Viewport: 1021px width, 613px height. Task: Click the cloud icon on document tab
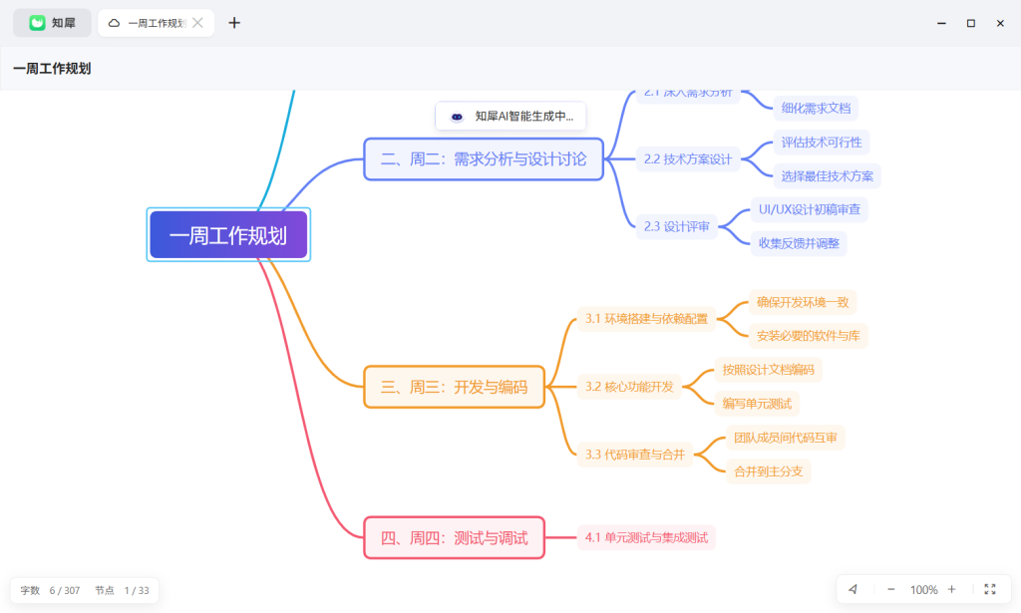tap(114, 23)
